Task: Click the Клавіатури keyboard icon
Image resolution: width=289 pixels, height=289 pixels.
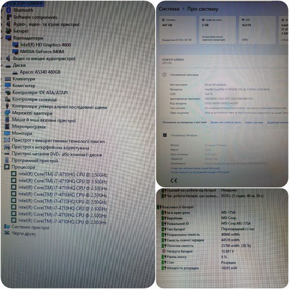Action: pos(8,79)
